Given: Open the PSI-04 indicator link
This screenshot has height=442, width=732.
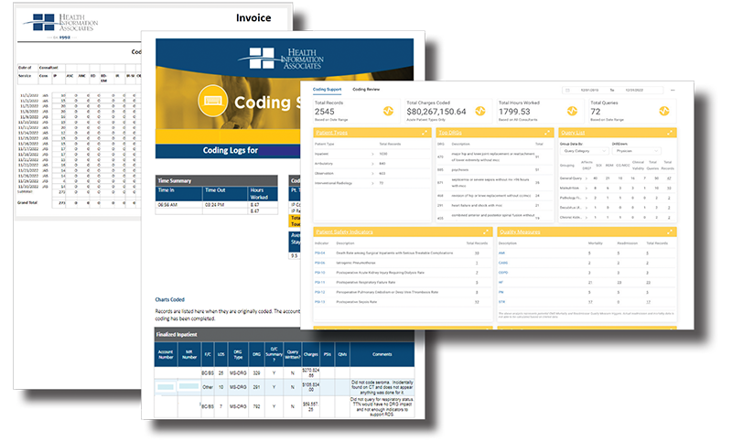Looking at the screenshot, I should [x=320, y=252].
